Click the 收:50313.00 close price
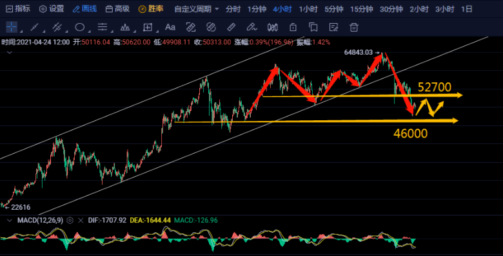This screenshot has height=256, width=503. tap(212, 42)
